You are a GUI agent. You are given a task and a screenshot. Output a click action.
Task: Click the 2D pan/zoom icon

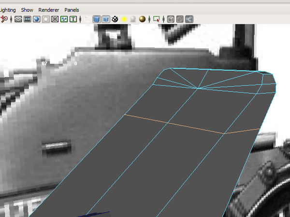pos(4,19)
